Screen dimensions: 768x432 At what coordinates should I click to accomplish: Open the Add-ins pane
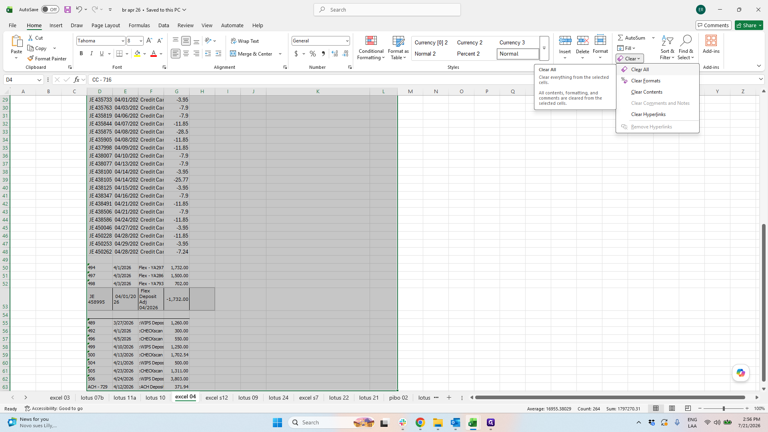coord(711,44)
